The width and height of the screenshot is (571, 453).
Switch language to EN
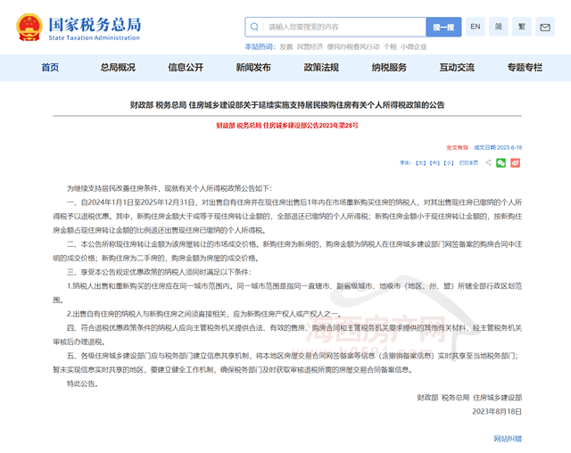tap(475, 27)
